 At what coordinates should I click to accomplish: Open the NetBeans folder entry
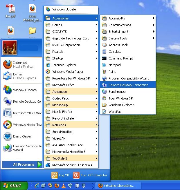point(71,125)
